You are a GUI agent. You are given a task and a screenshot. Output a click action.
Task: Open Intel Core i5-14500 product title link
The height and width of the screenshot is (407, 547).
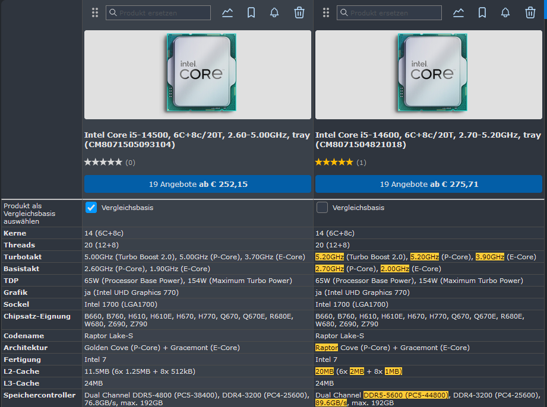coord(197,140)
